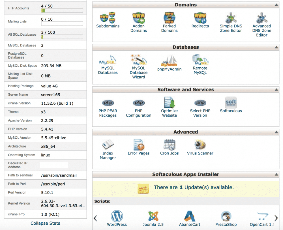
Task: Install WordPress from scripts list
Action: pos(117,216)
